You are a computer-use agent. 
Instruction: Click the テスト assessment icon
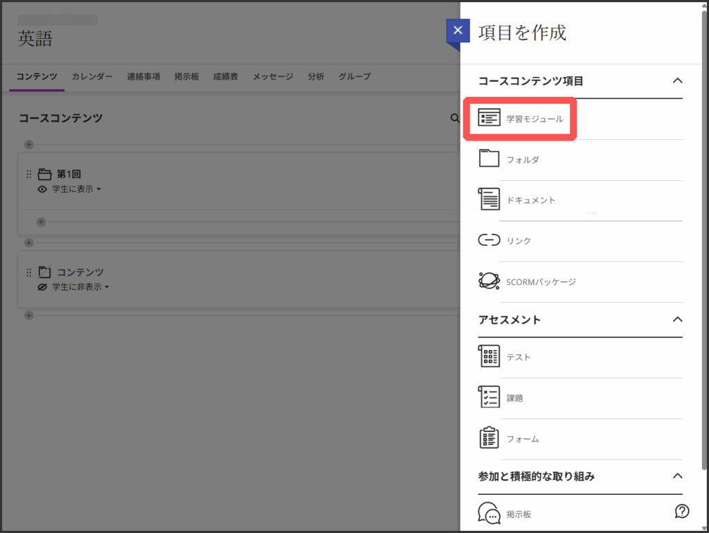pyautogui.click(x=489, y=357)
